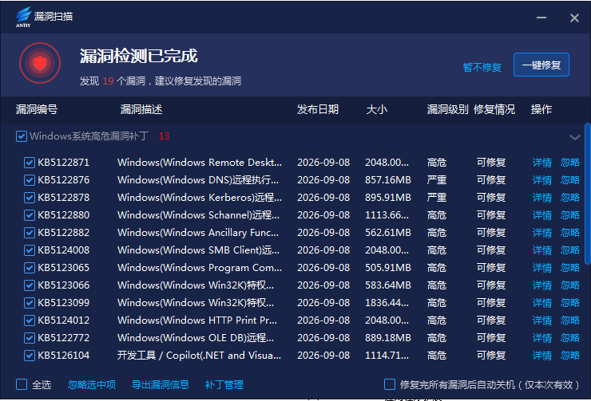Check the 全选 select-all checkbox
The height and width of the screenshot is (401, 591).
(x=22, y=384)
